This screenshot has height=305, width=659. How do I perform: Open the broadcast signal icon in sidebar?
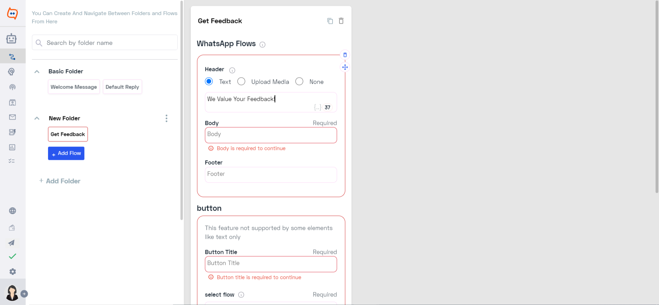[x=12, y=87]
